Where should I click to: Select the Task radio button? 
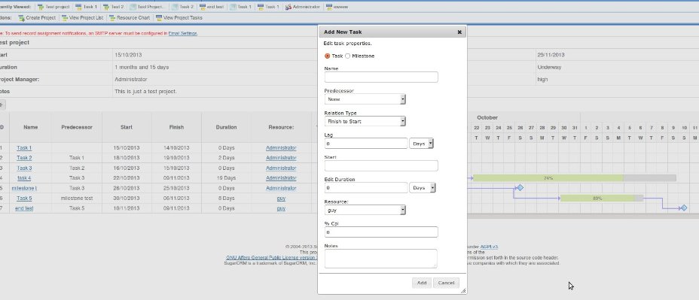pos(327,56)
